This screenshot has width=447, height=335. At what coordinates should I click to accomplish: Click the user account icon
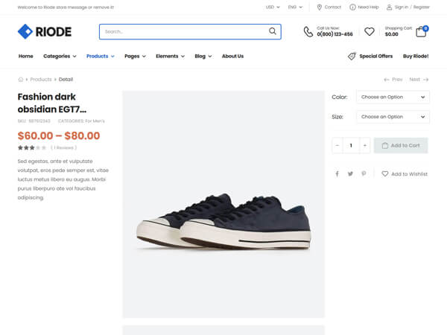tap(389, 7)
